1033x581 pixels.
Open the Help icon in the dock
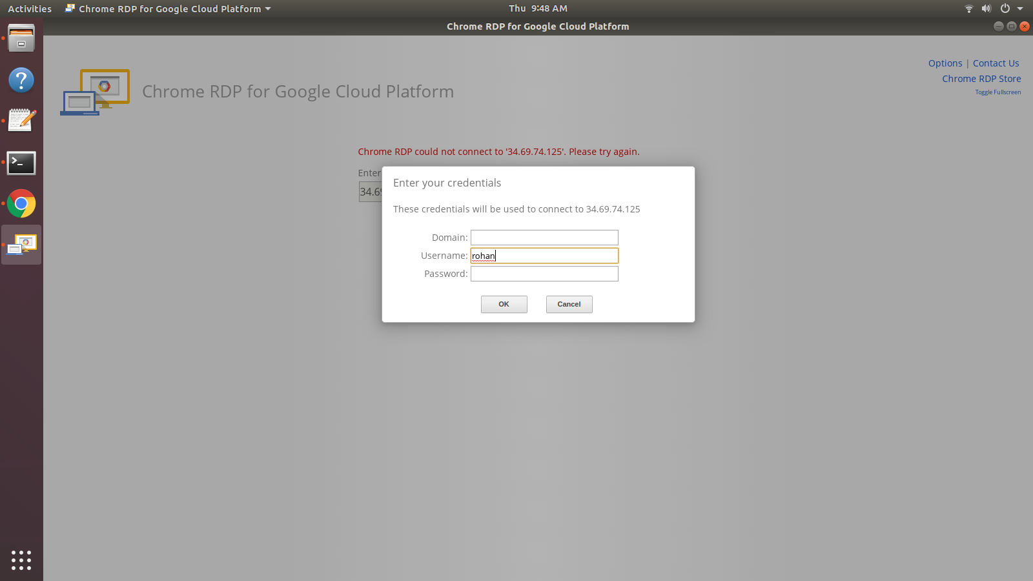pyautogui.click(x=21, y=80)
